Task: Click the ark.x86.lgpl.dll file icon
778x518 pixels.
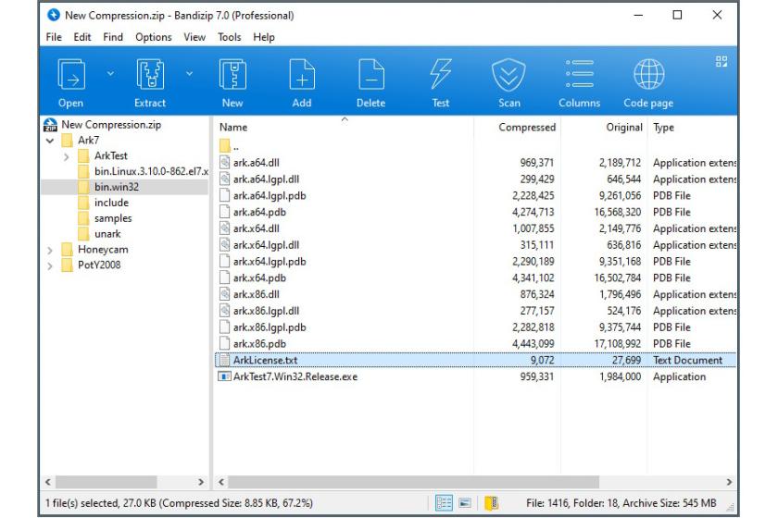Action: [x=225, y=311]
